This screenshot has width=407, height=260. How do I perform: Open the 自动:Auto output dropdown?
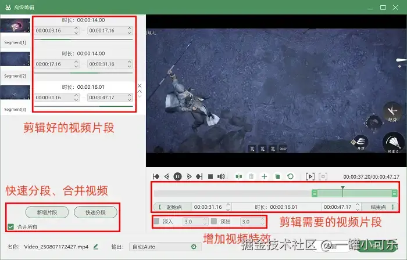click(165, 247)
